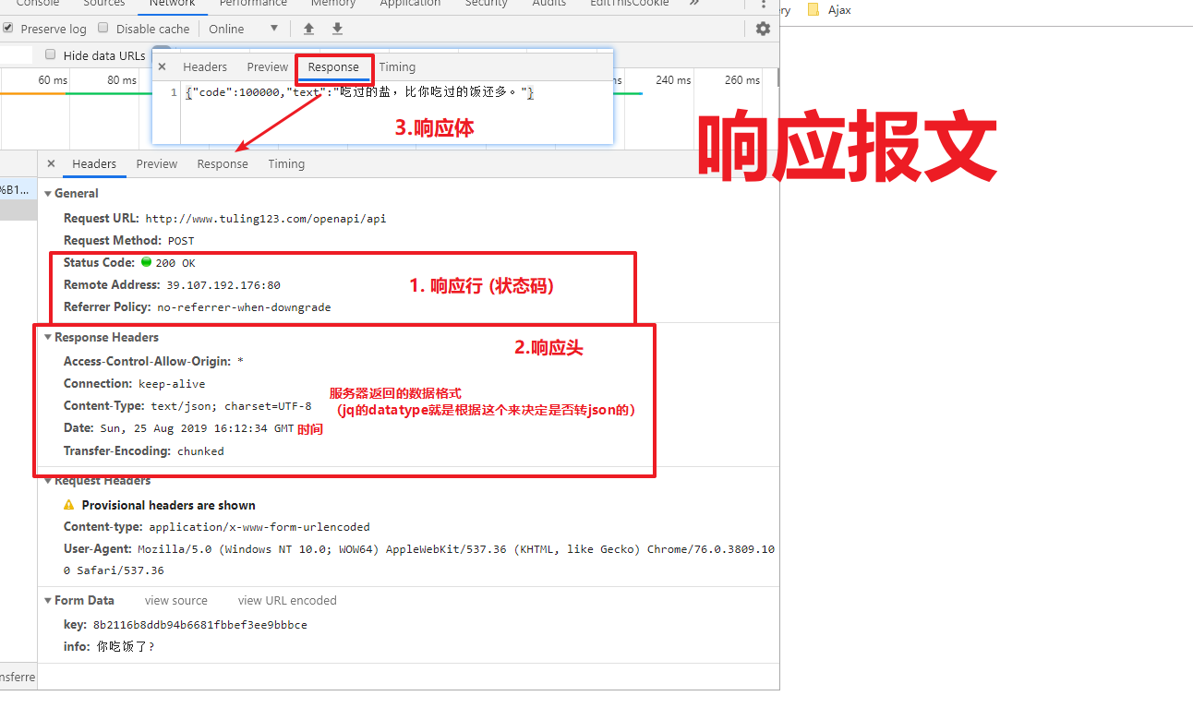Viewport: 1193px width, 708px height.
Task: Click the export HAR download arrow icon
Action: tap(337, 29)
